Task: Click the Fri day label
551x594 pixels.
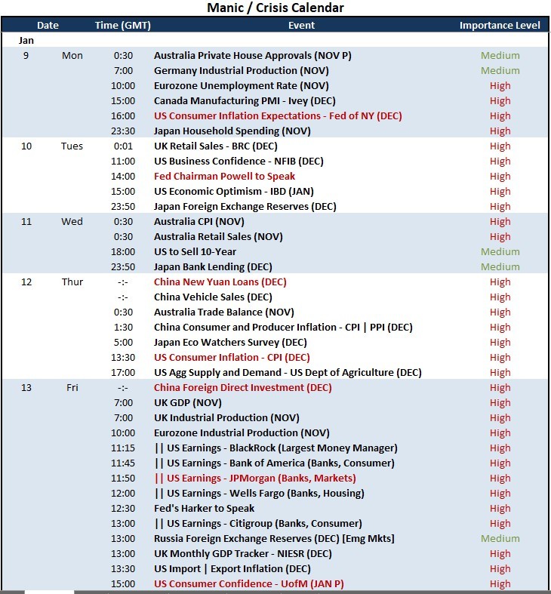Action: (x=72, y=387)
